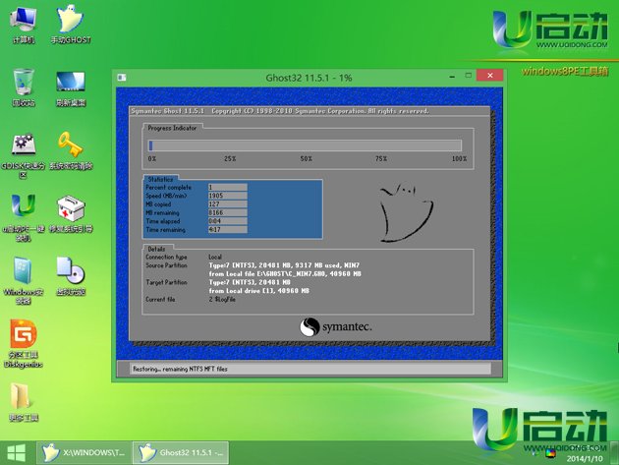The height and width of the screenshot is (465, 619).
Task: Open the recycle bin desktop icon
Action: 24,87
